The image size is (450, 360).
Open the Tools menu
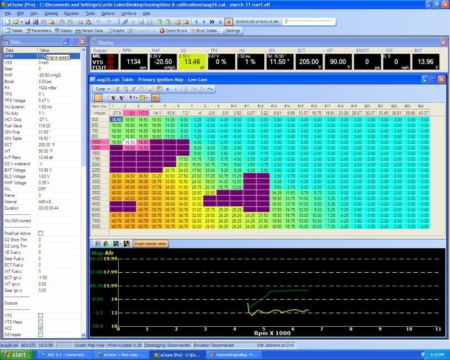pyautogui.click(x=90, y=13)
